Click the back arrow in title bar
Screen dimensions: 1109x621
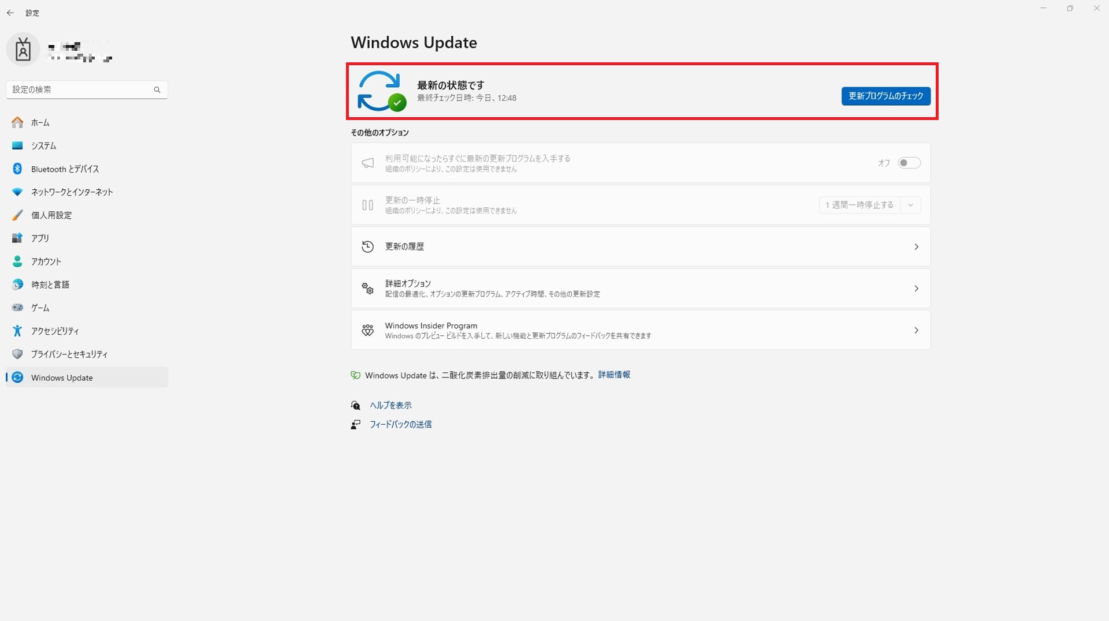10,13
